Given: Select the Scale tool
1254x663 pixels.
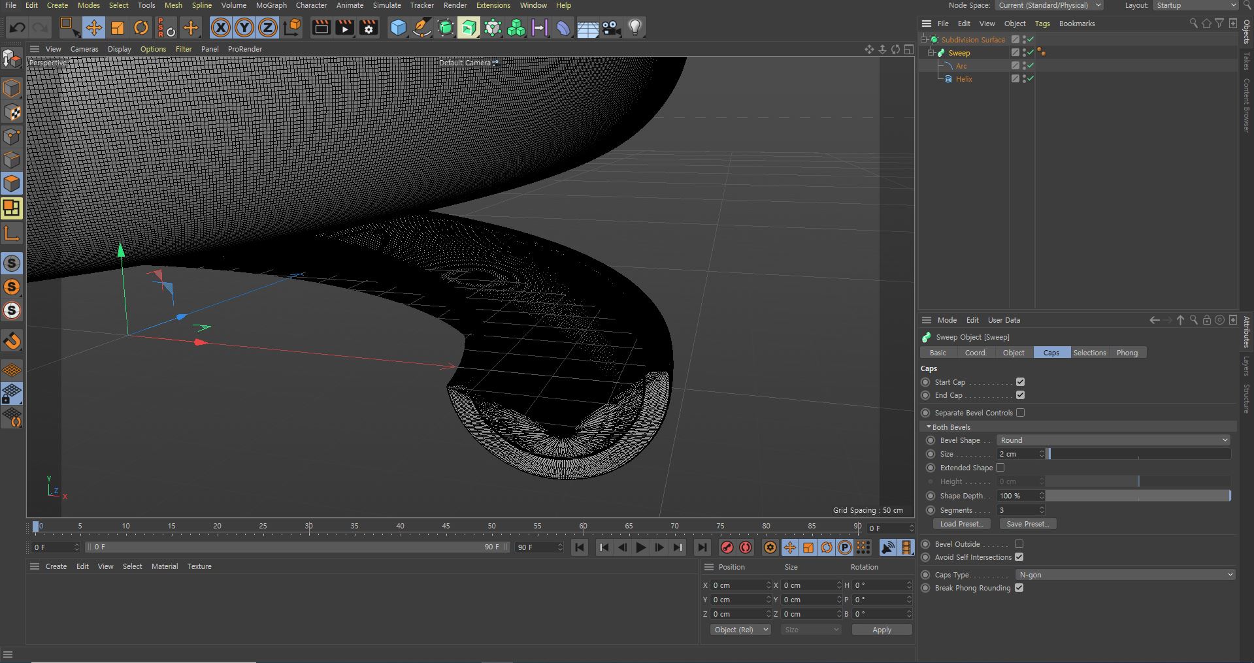Looking at the screenshot, I should pyautogui.click(x=118, y=27).
